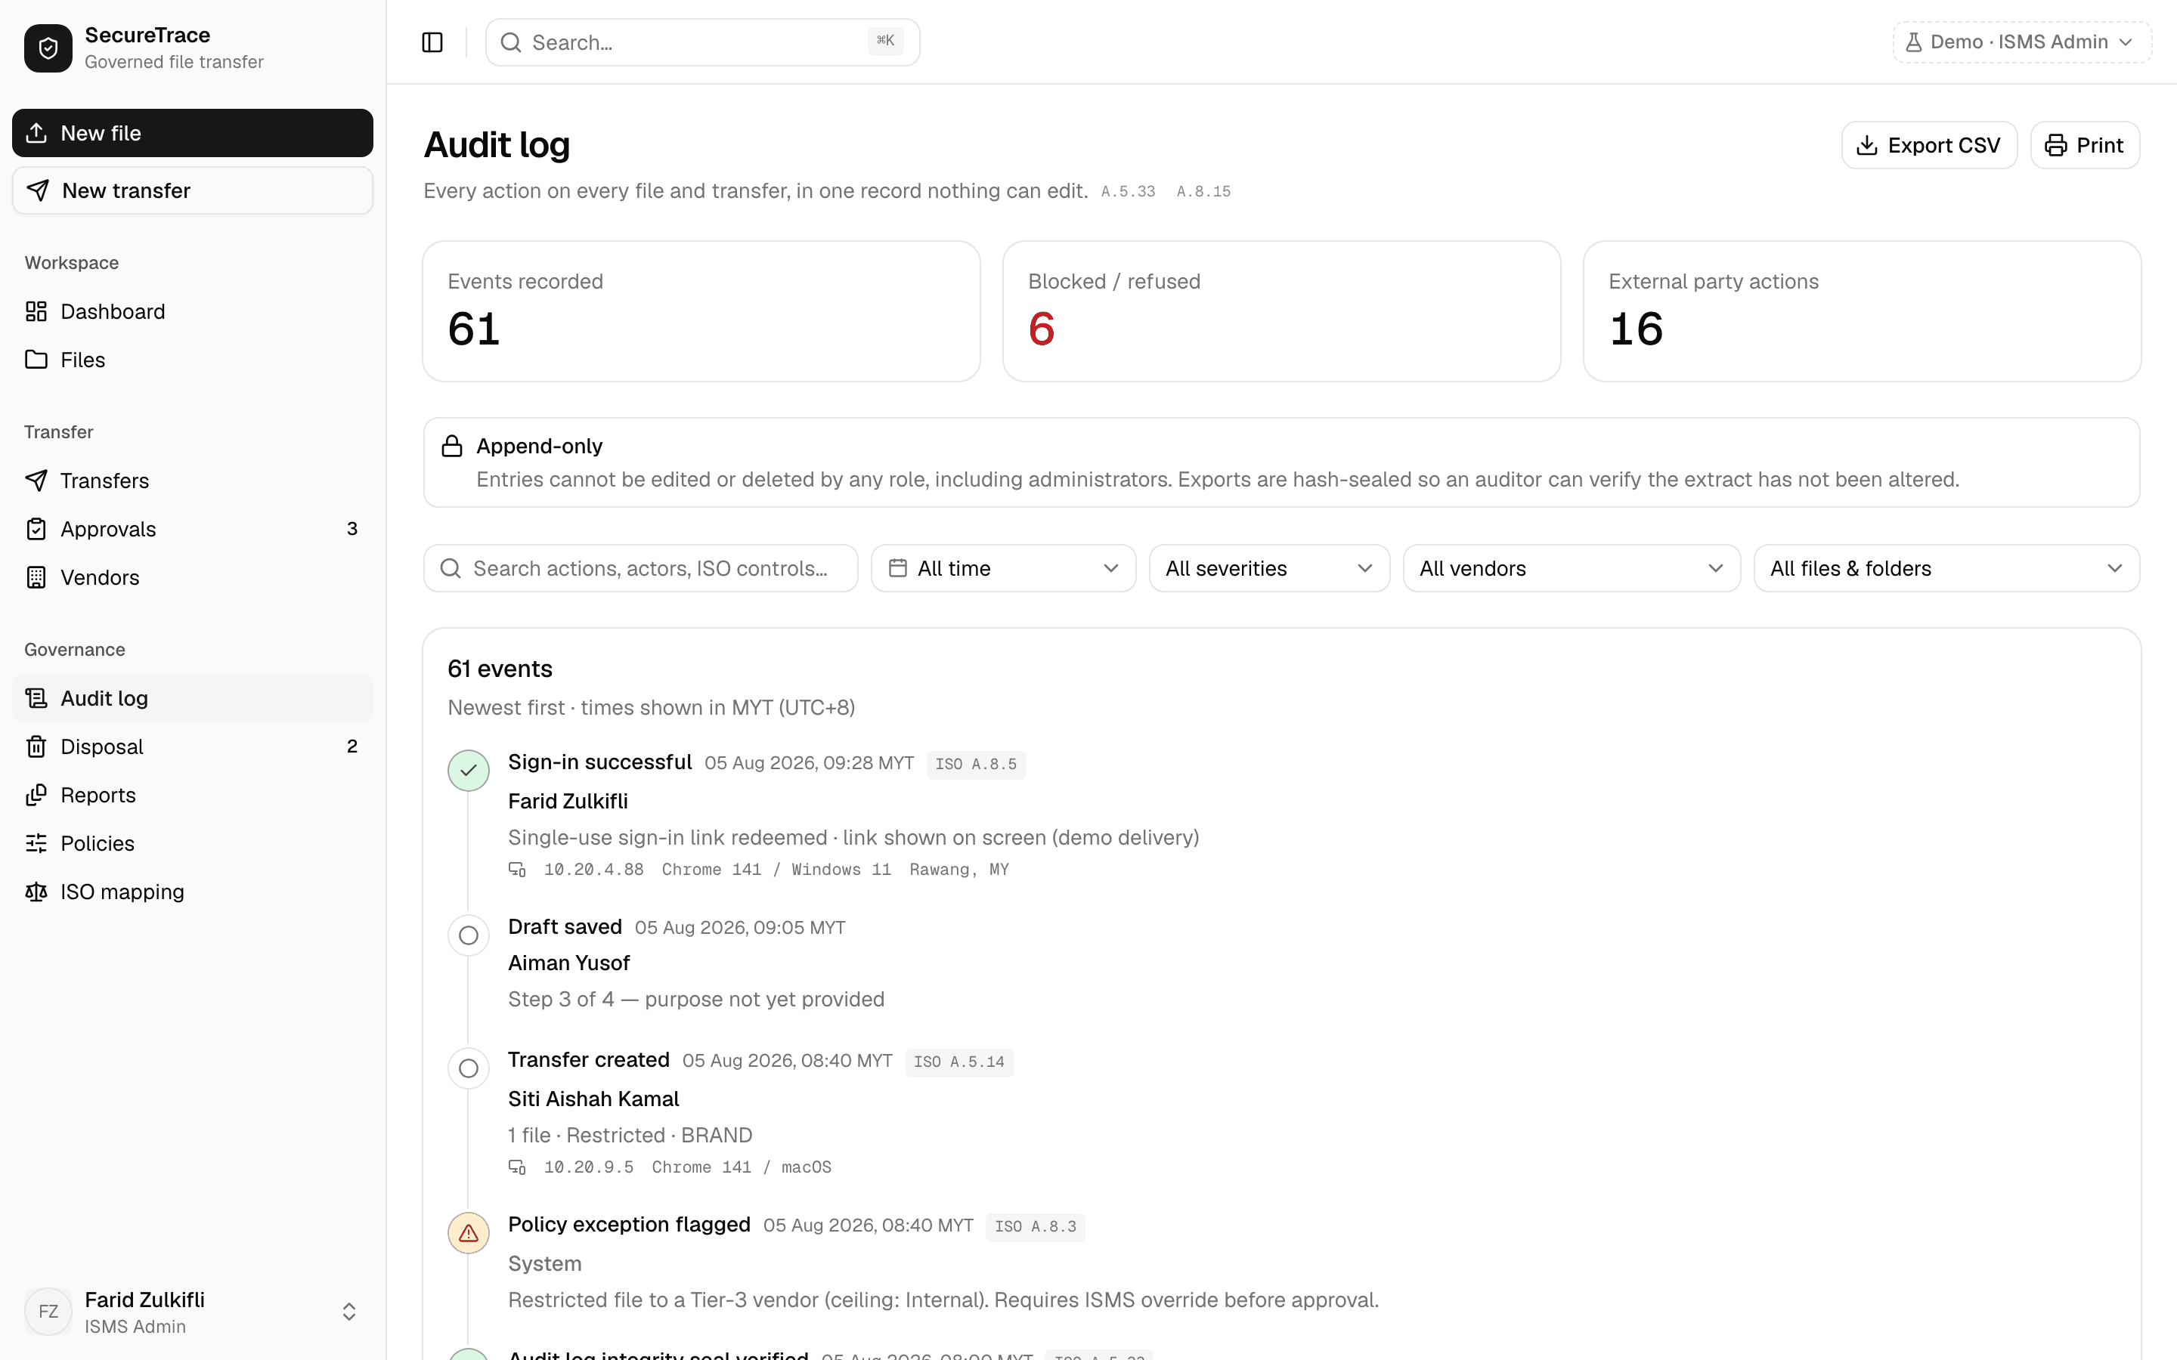Open the Demo · ISMS Admin role switcher
This screenshot has height=1360, width=2177.
(x=2021, y=42)
